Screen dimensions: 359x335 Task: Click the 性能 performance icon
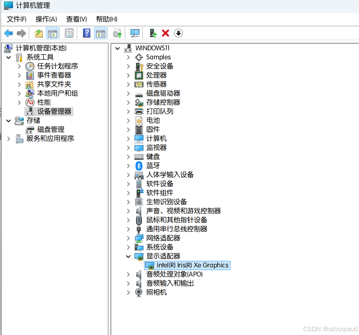coord(30,102)
